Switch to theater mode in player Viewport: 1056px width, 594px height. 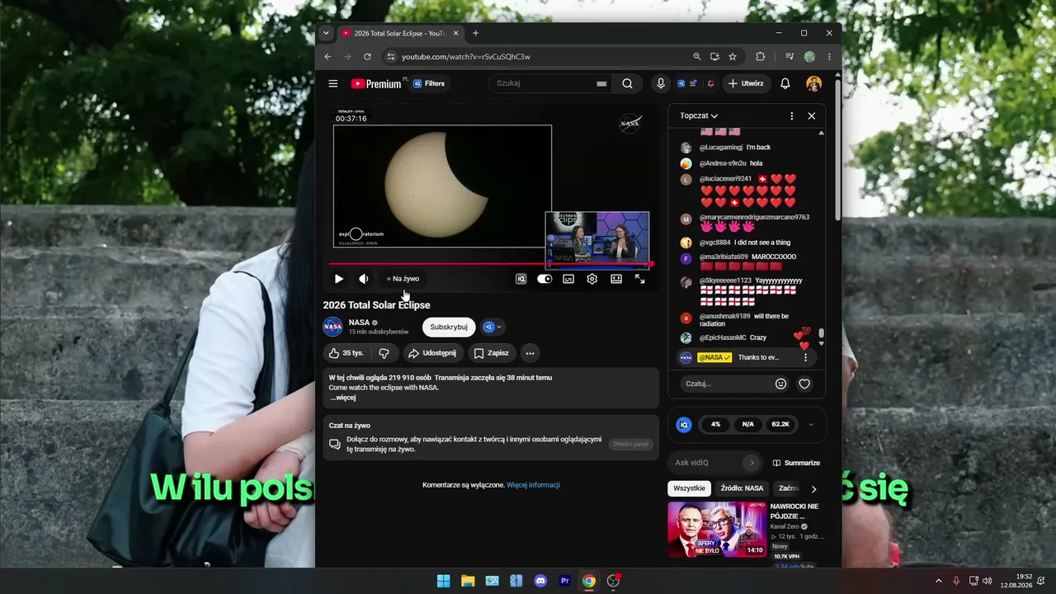point(616,279)
